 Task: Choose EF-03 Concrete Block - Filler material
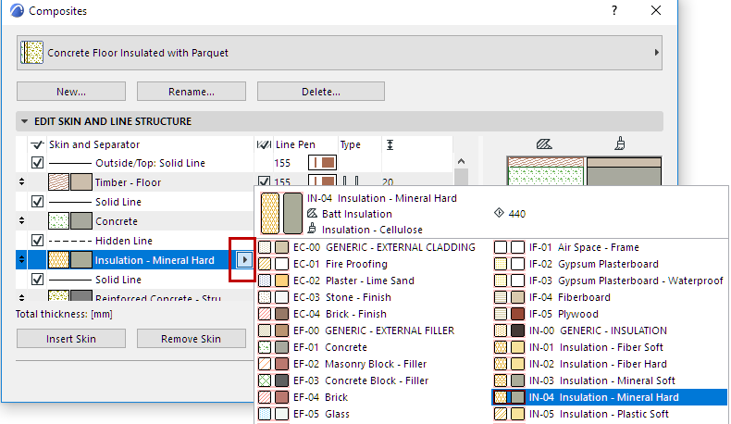[374, 380]
